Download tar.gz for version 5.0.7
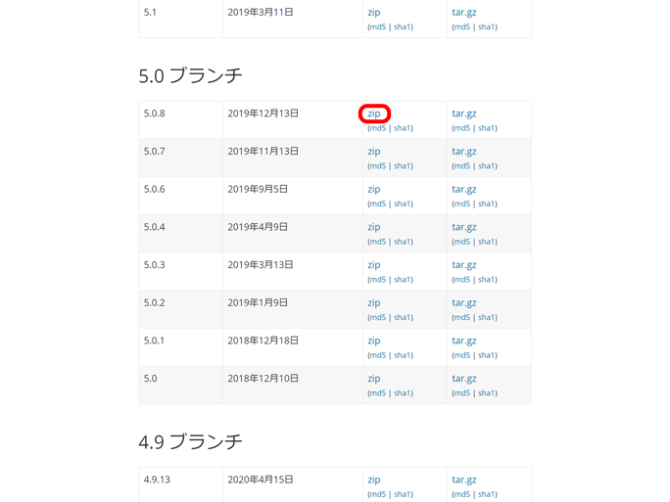This screenshot has height=502, width=670. [464, 152]
